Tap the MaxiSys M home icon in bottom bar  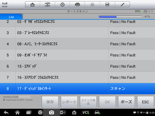pos(74,112)
